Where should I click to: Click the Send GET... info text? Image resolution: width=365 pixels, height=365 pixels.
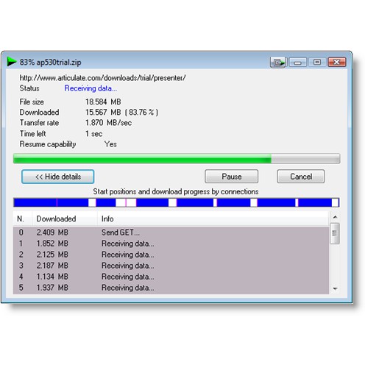pos(121,233)
